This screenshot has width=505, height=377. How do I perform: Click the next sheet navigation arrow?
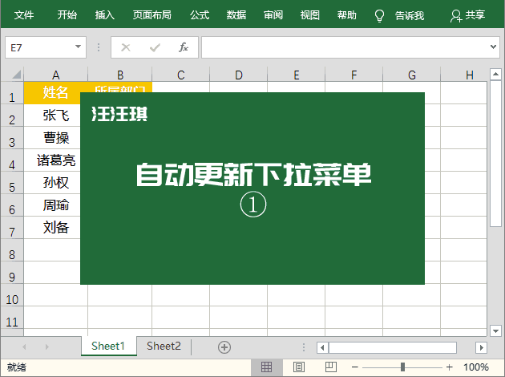47,347
